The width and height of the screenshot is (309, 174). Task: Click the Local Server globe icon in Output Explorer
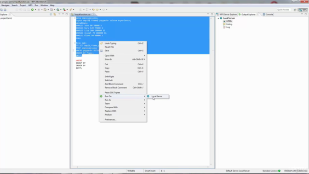221,18
